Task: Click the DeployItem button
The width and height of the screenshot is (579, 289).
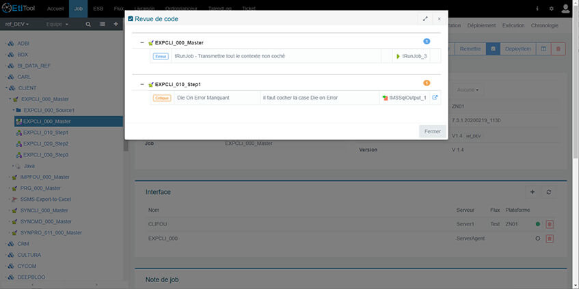Action: 518,49
